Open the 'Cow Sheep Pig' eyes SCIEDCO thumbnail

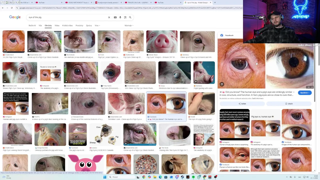pyautogui.click(x=105, y=134)
